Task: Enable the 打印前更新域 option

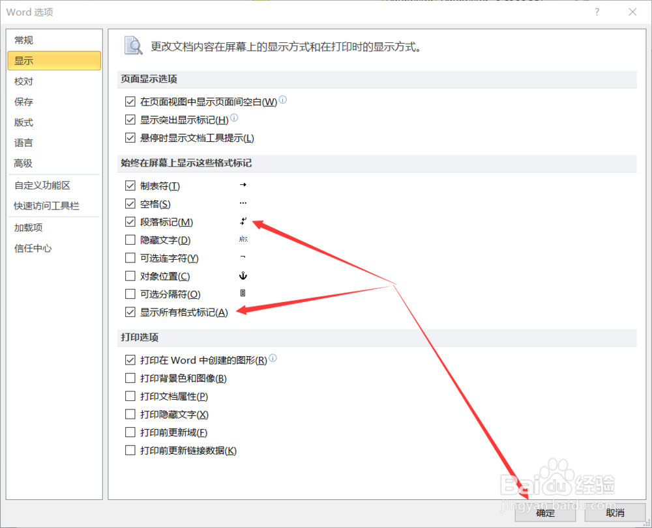Action: click(x=130, y=432)
